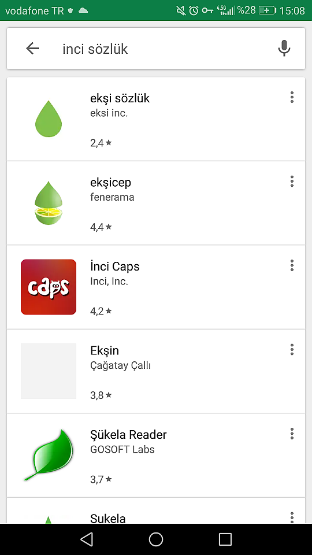Tap the Android home circle button
This screenshot has width=312, height=555.
click(x=156, y=539)
